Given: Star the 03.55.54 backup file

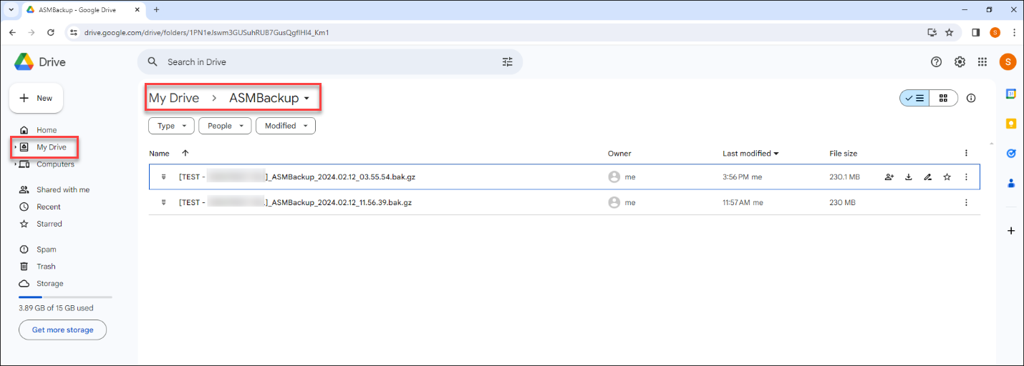Looking at the screenshot, I should click(947, 177).
